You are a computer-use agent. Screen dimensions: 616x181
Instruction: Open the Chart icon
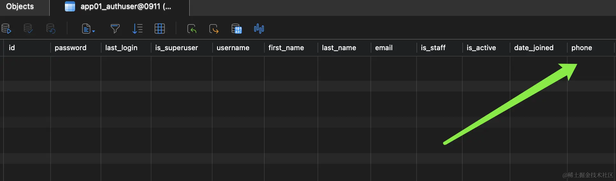click(259, 29)
